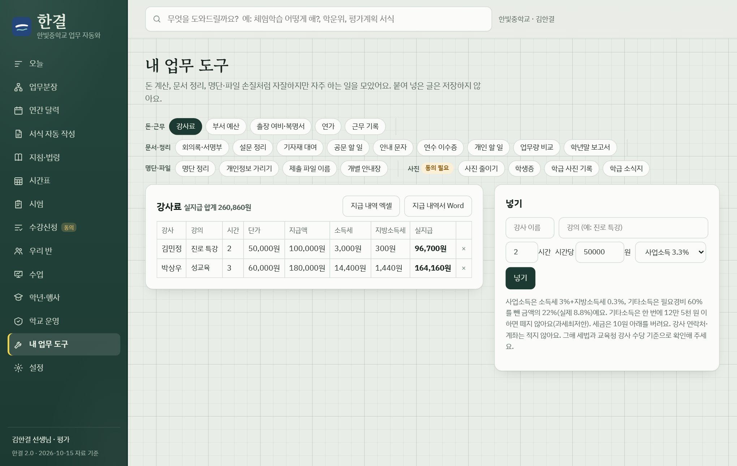Open 수강신청 checklist icon

(x=18, y=228)
